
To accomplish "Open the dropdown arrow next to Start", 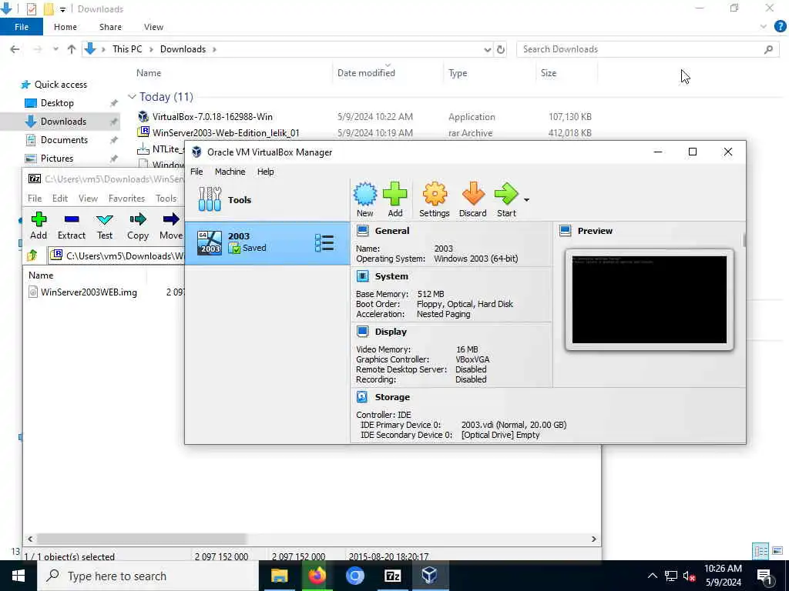I will (526, 200).
